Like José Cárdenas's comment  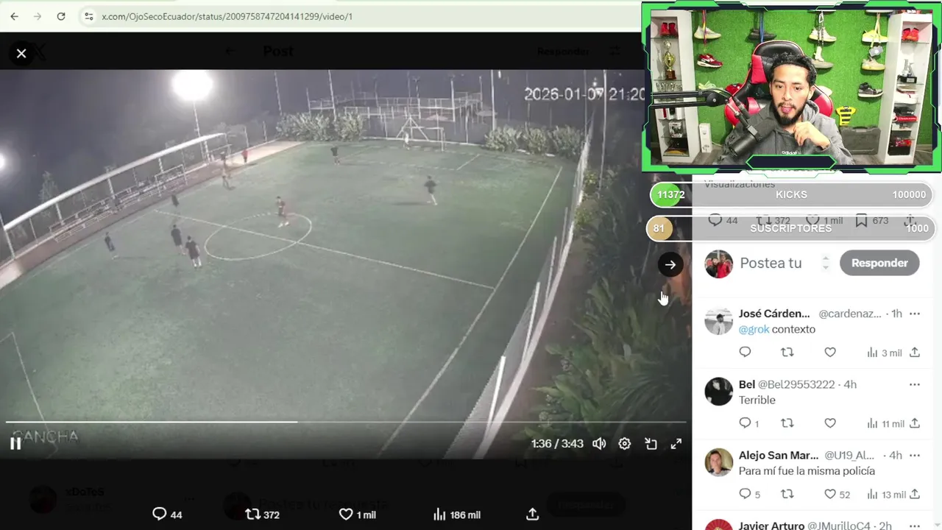[x=830, y=353]
